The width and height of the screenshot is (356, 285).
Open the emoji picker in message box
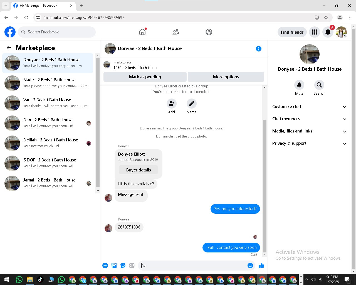(x=250, y=266)
